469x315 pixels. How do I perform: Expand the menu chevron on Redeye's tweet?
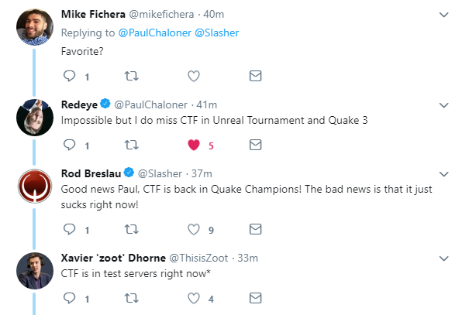[x=443, y=104]
